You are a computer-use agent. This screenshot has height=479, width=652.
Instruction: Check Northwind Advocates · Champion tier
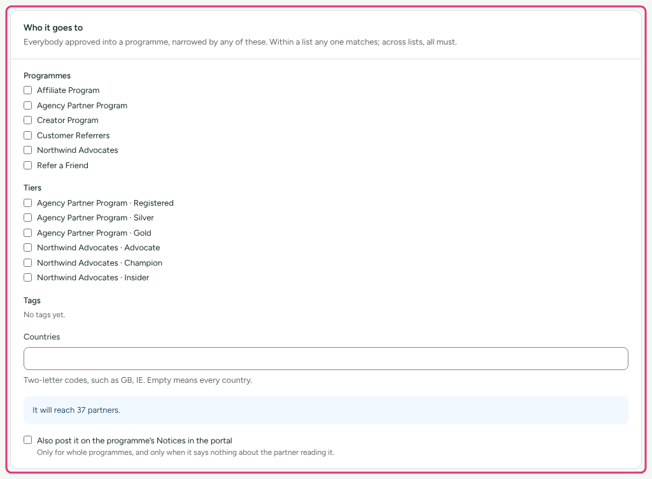coord(28,263)
